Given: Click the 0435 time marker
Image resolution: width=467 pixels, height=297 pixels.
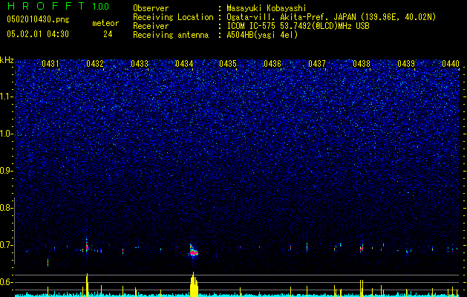Looking at the screenshot, I should [x=228, y=64].
